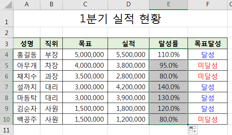
Task: Click the target value 3,500,000
Action: [85, 76]
